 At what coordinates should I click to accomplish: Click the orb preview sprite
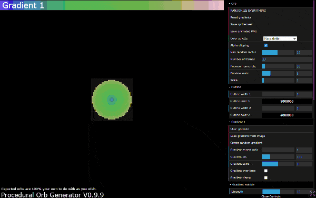point(112,100)
